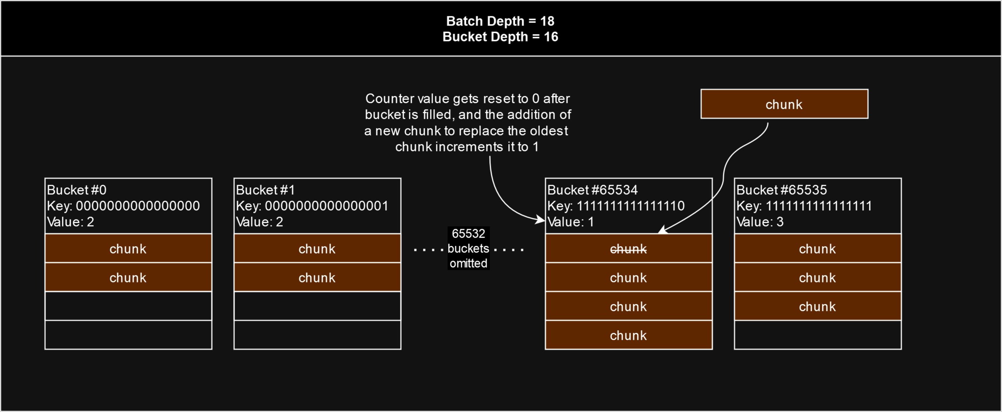Click the empty last slot in Bucket #65535

[x=817, y=335]
